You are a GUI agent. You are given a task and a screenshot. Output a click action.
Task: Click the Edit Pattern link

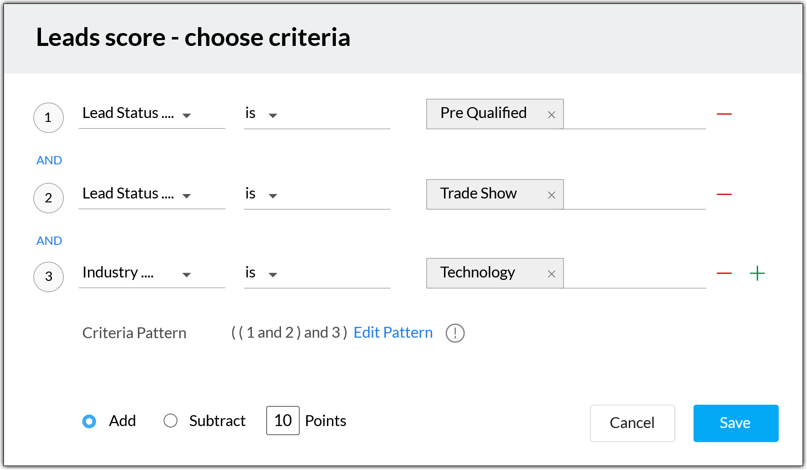393,333
